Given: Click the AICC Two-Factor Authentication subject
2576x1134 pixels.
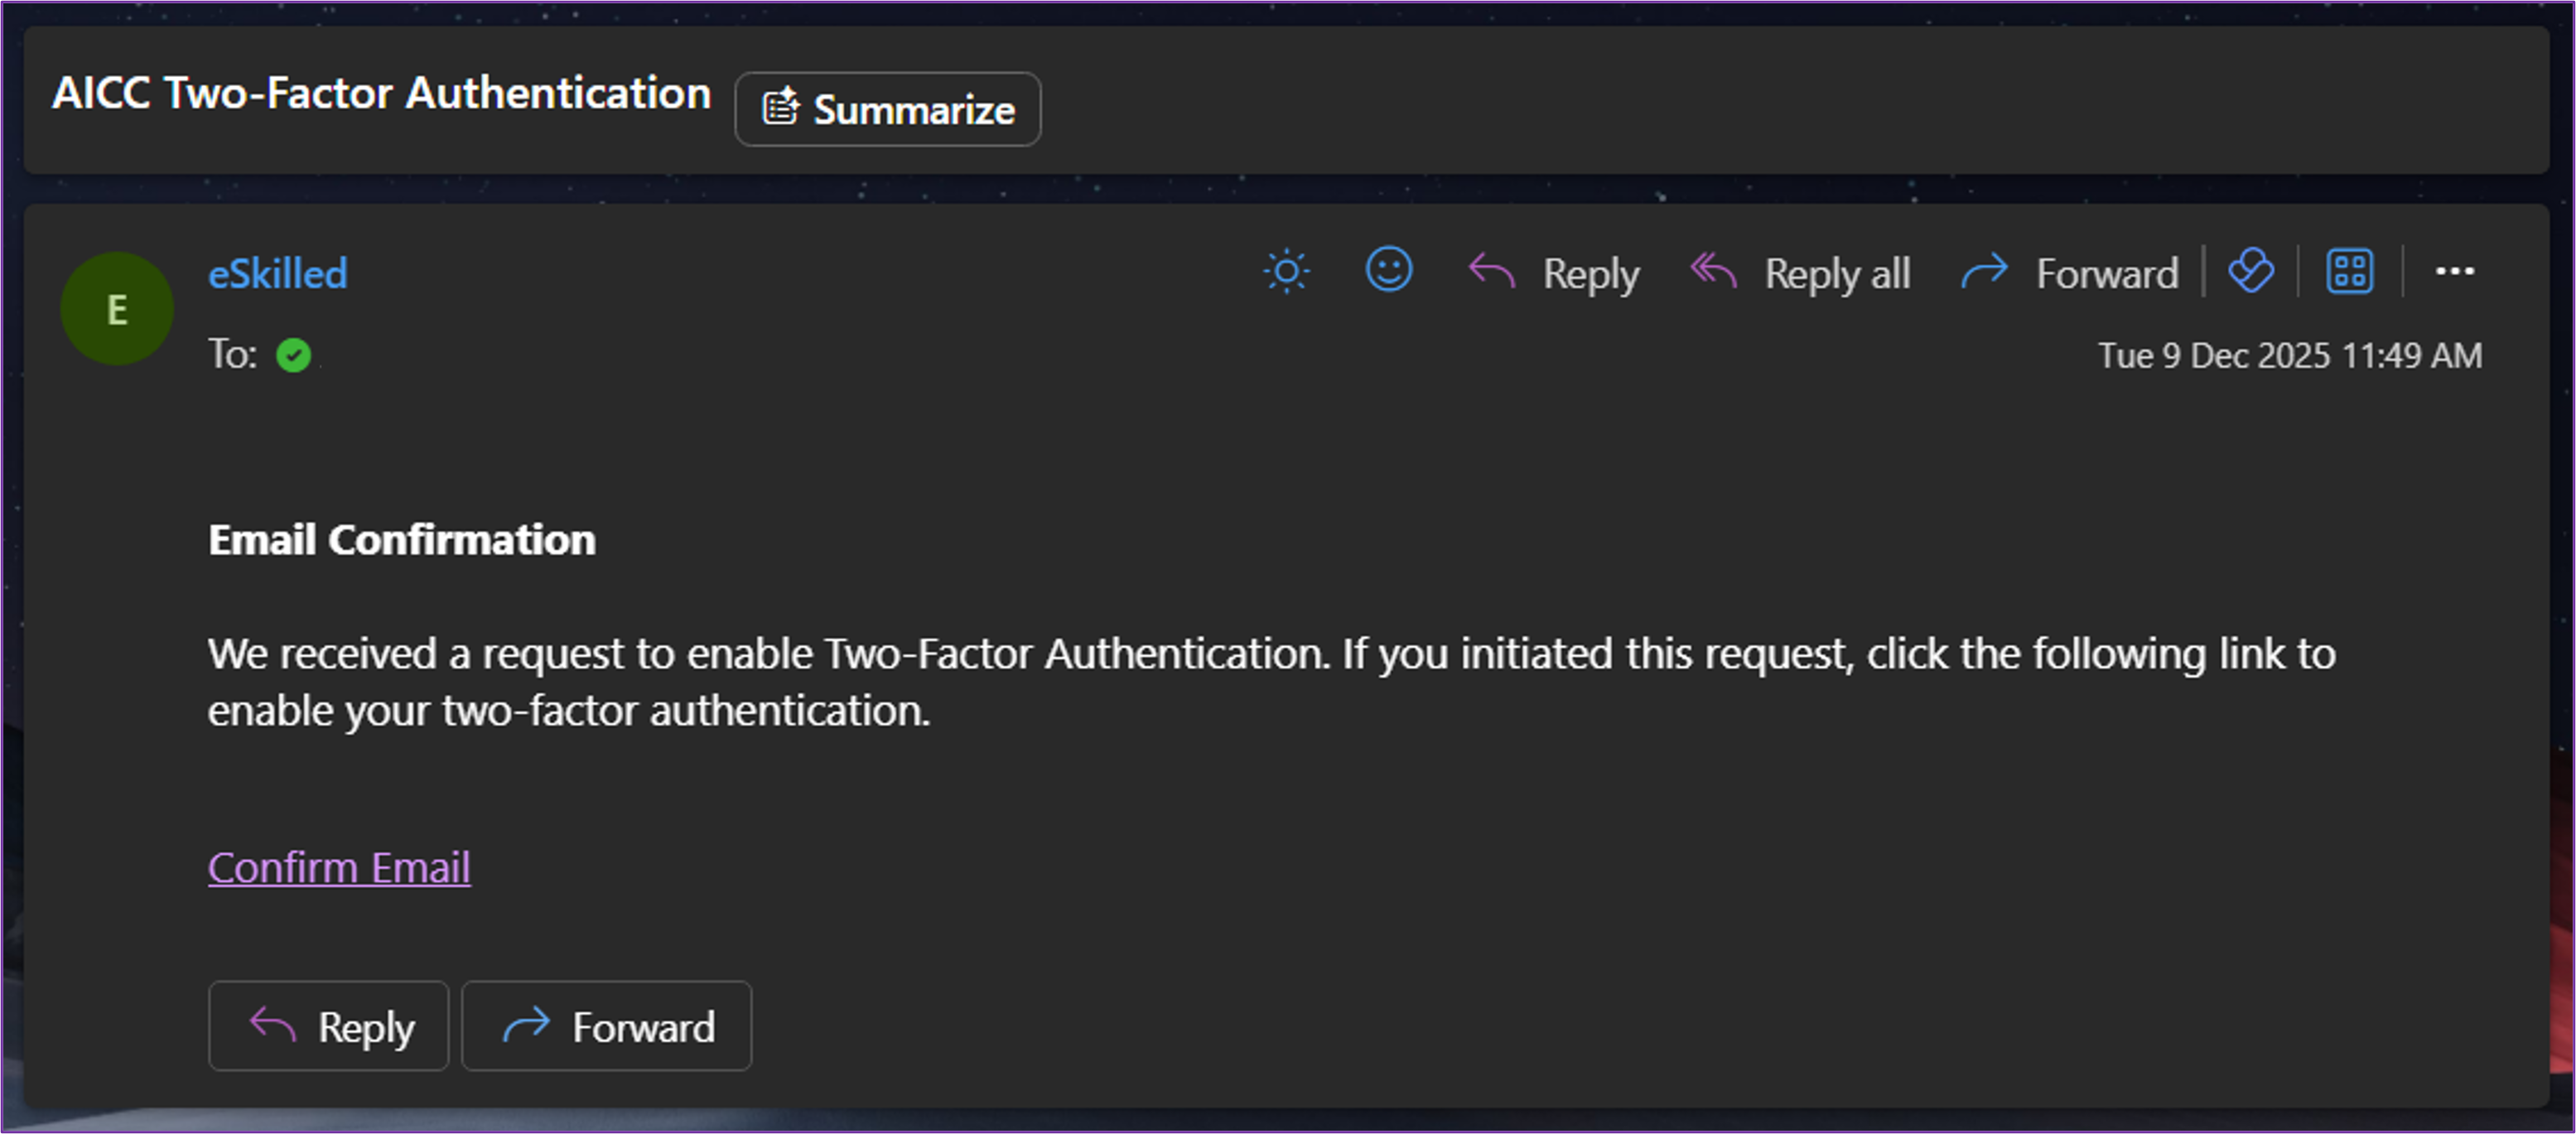Looking at the screenshot, I should click(381, 93).
